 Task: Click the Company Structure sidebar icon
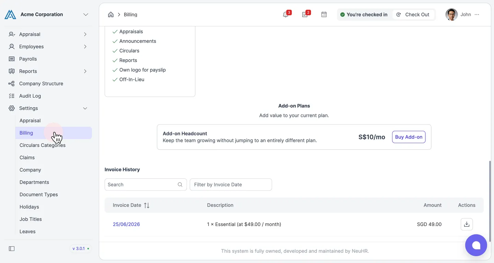tap(12, 84)
